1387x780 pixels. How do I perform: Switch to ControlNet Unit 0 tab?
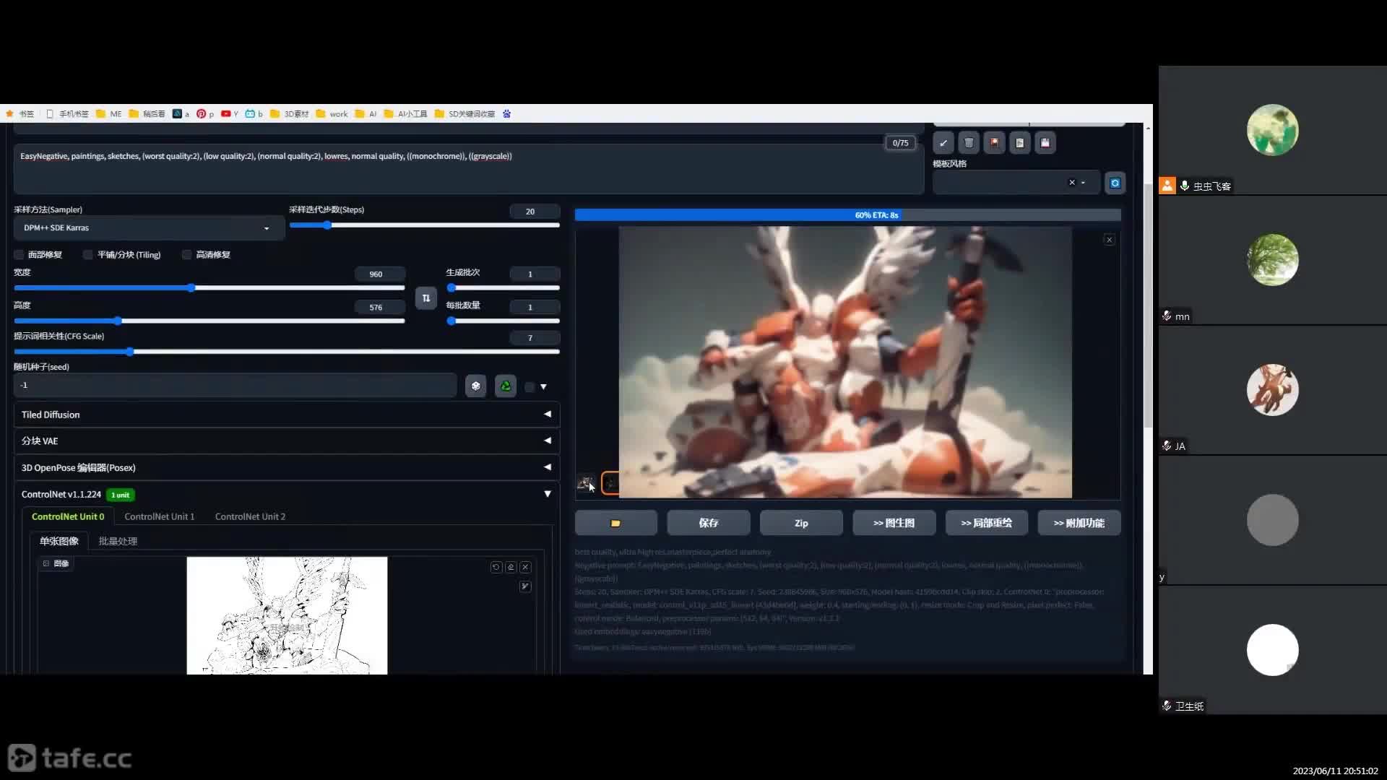68,516
